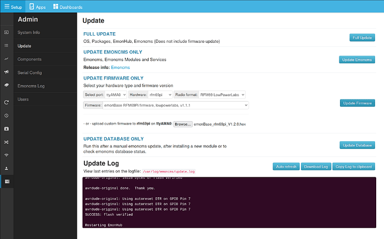Click 'avrdude-original done. Thank you.' log line
384x239 pixels.
[120, 188]
